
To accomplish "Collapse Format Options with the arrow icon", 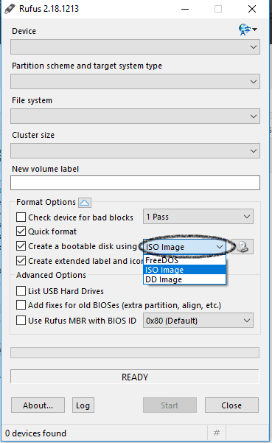I will (x=85, y=203).
